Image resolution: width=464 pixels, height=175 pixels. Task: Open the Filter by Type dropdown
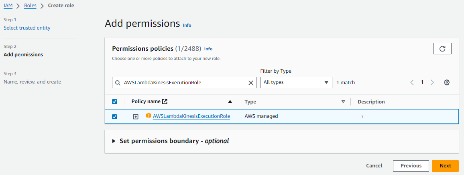pos(296,82)
